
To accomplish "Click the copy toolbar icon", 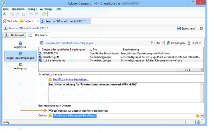I will tap(12, 14).
